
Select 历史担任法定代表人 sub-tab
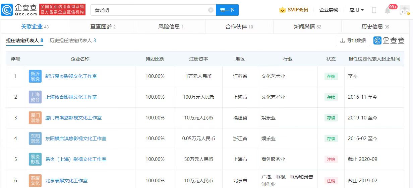pyautogui.click(x=73, y=40)
